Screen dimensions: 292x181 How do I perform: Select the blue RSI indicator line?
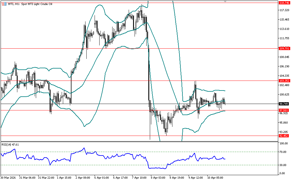tap(118, 156)
